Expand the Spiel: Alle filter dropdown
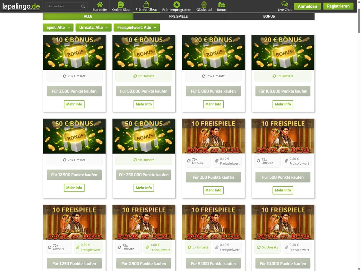The height and width of the screenshot is (271, 361). [x=58, y=27]
